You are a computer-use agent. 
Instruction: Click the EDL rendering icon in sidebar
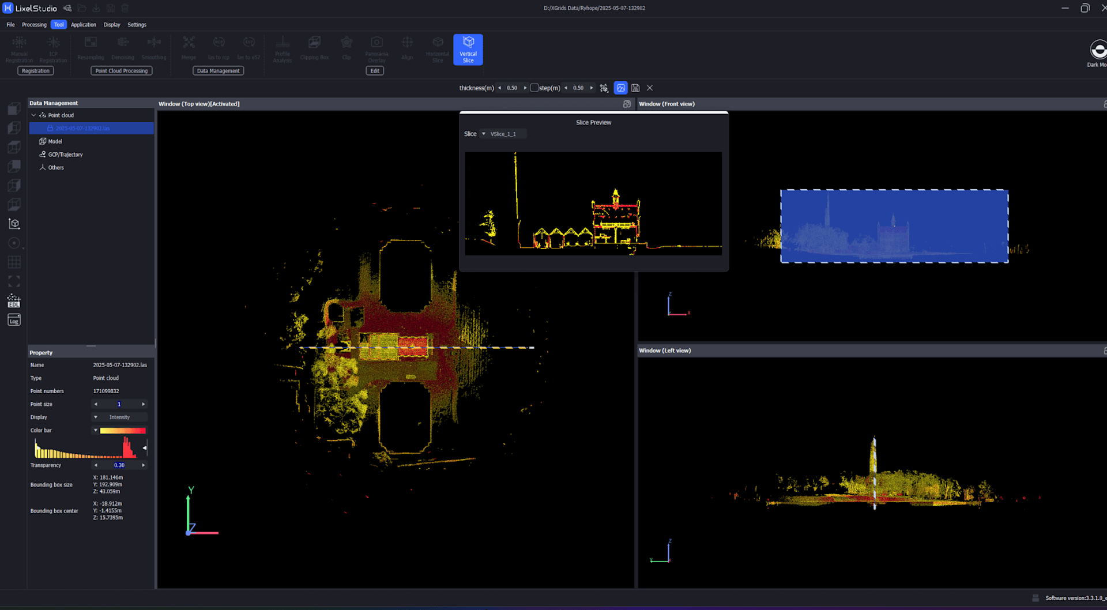(14, 301)
